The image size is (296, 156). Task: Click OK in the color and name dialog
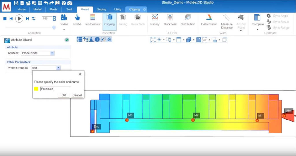pyautogui.click(x=64, y=95)
